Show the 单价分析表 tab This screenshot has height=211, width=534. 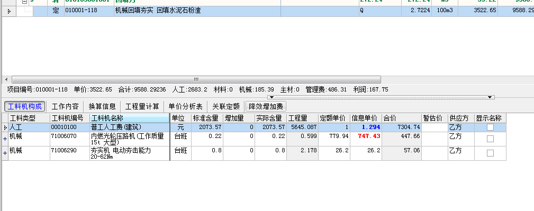click(x=186, y=106)
